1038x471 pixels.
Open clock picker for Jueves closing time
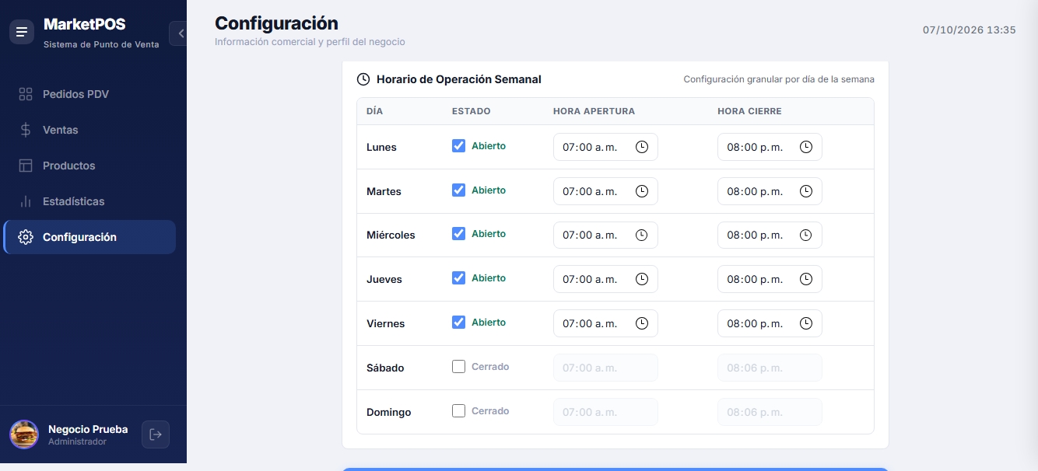[x=806, y=279]
